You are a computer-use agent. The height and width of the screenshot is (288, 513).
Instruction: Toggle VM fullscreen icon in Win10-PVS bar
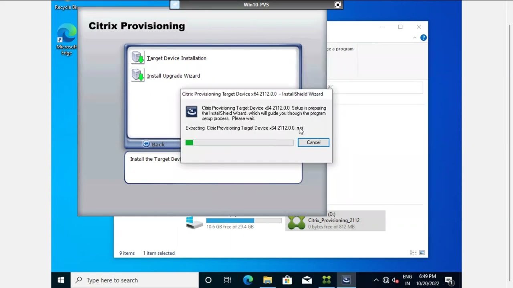[338, 5]
